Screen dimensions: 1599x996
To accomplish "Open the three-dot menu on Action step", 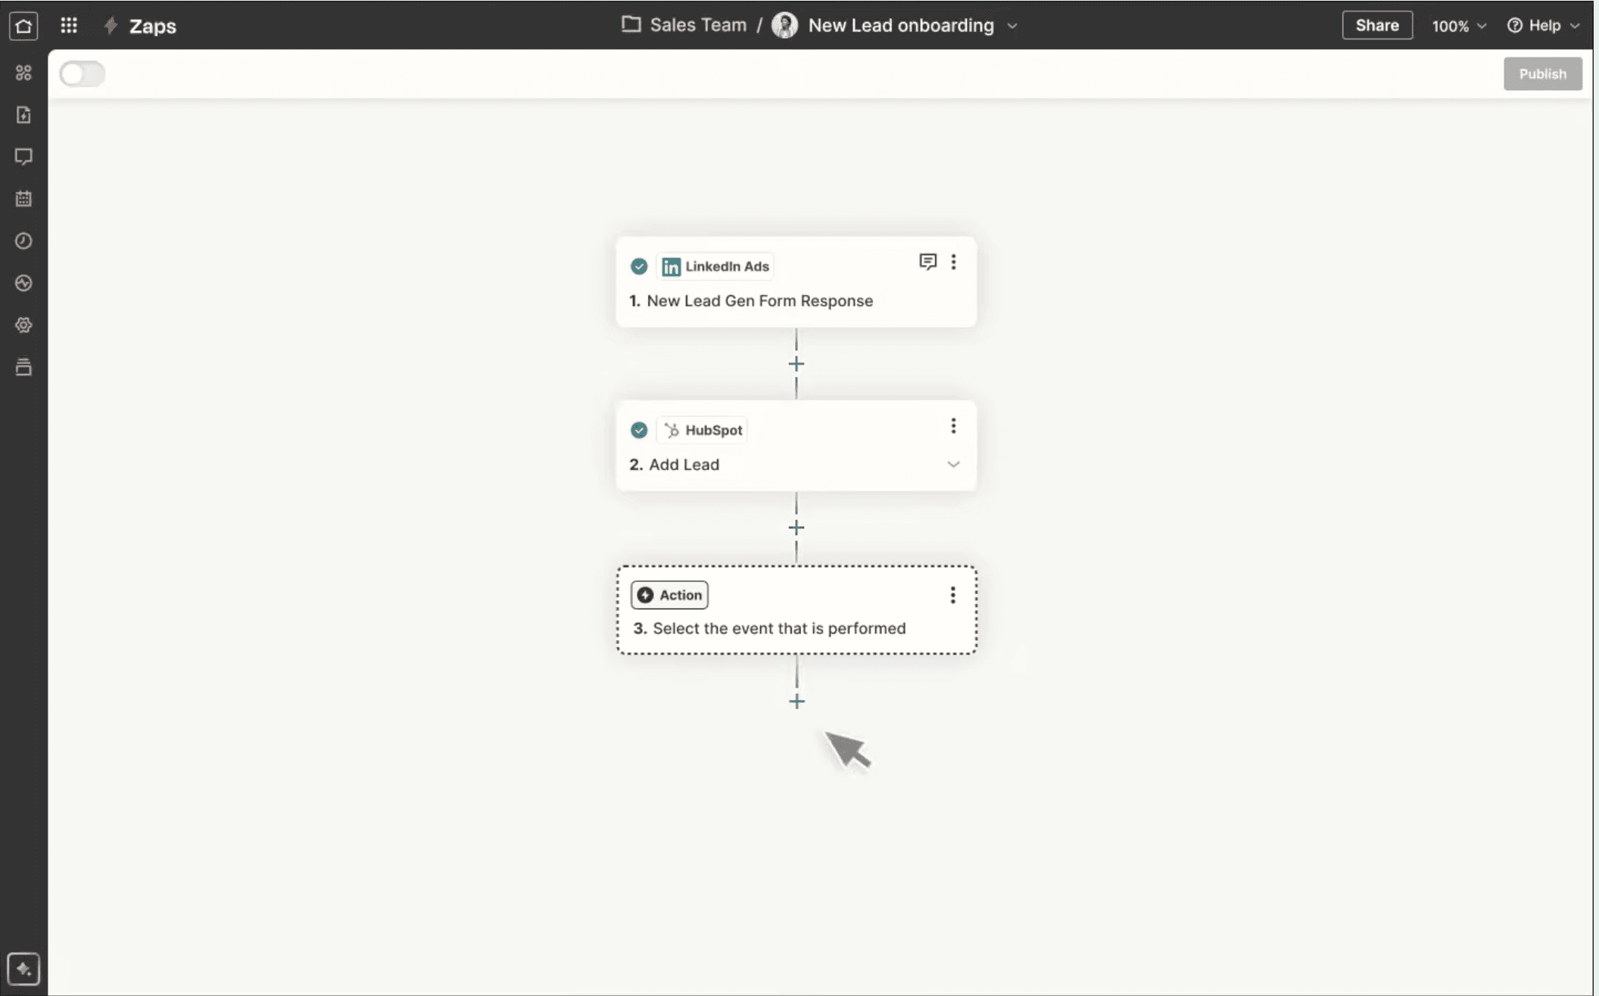I will (x=952, y=595).
